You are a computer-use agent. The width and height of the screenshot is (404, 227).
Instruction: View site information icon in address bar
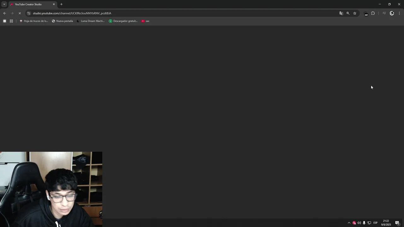[x=29, y=13]
